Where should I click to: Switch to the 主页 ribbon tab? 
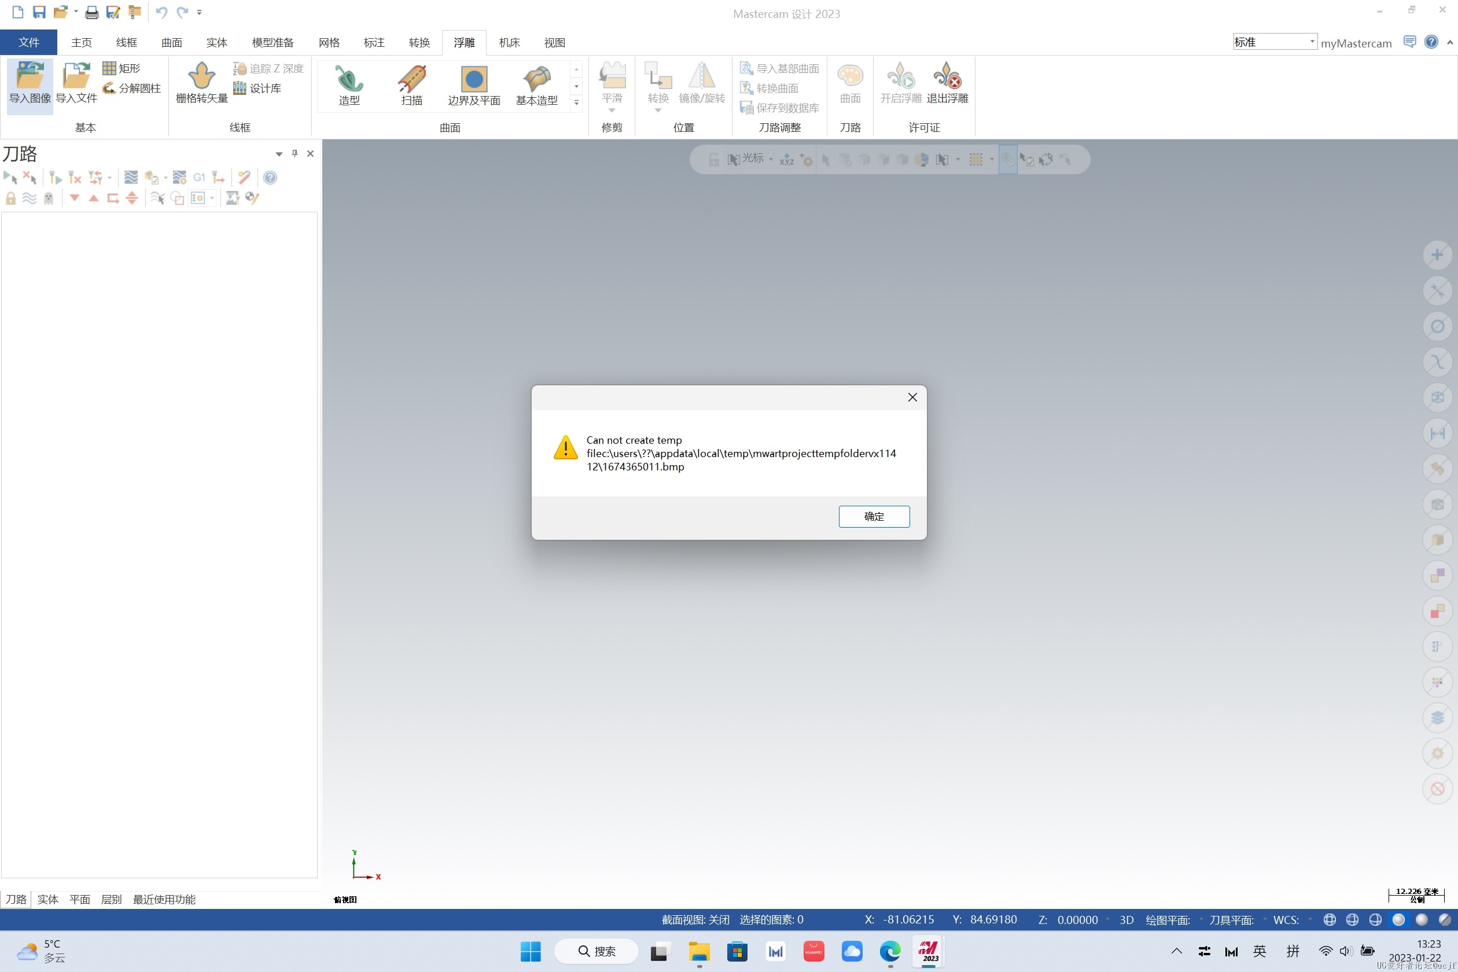pos(81,42)
